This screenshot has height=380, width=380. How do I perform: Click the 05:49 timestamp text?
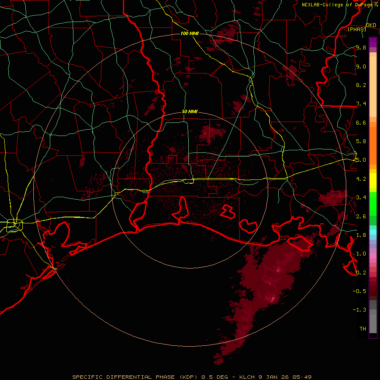302,377
